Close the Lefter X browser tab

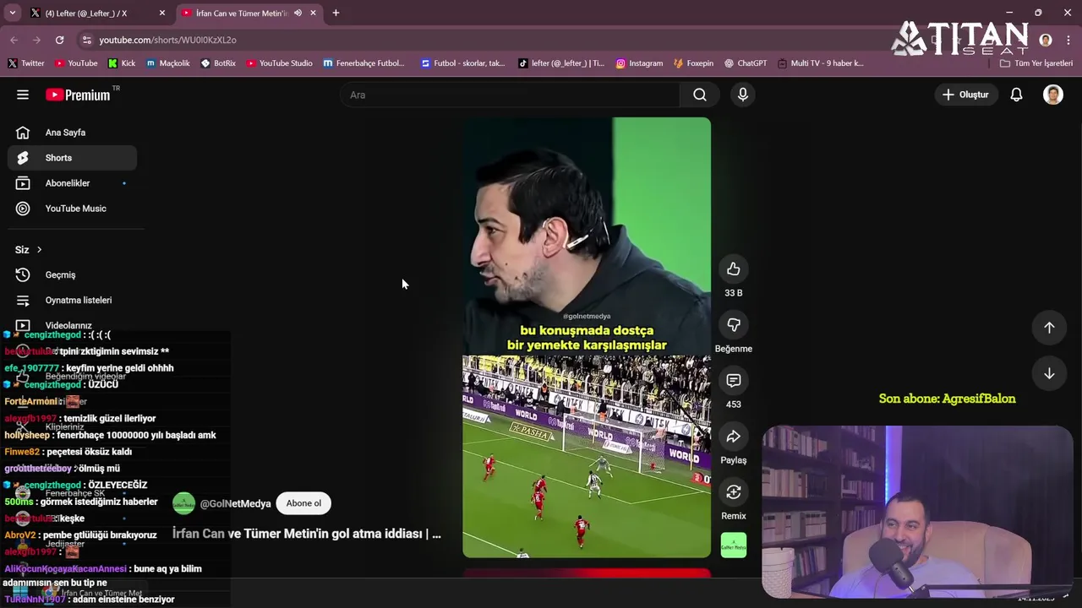[x=162, y=13]
